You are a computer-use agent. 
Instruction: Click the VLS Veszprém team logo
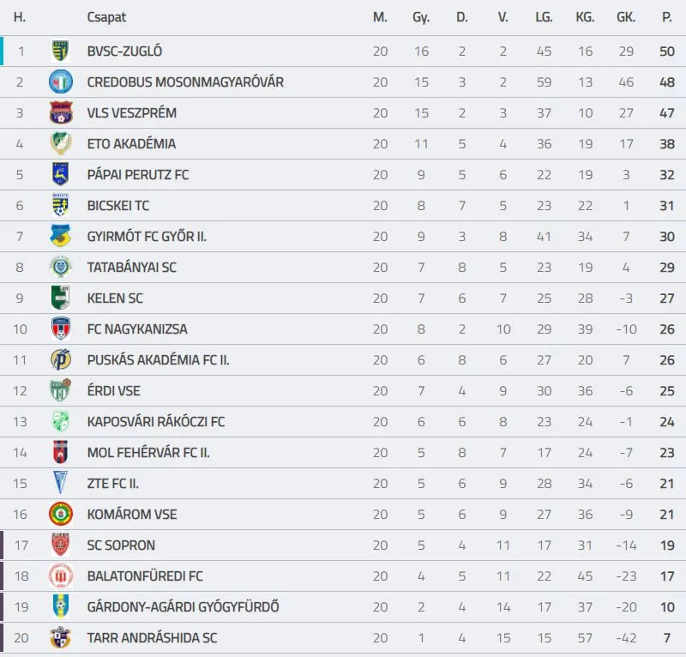tap(60, 113)
